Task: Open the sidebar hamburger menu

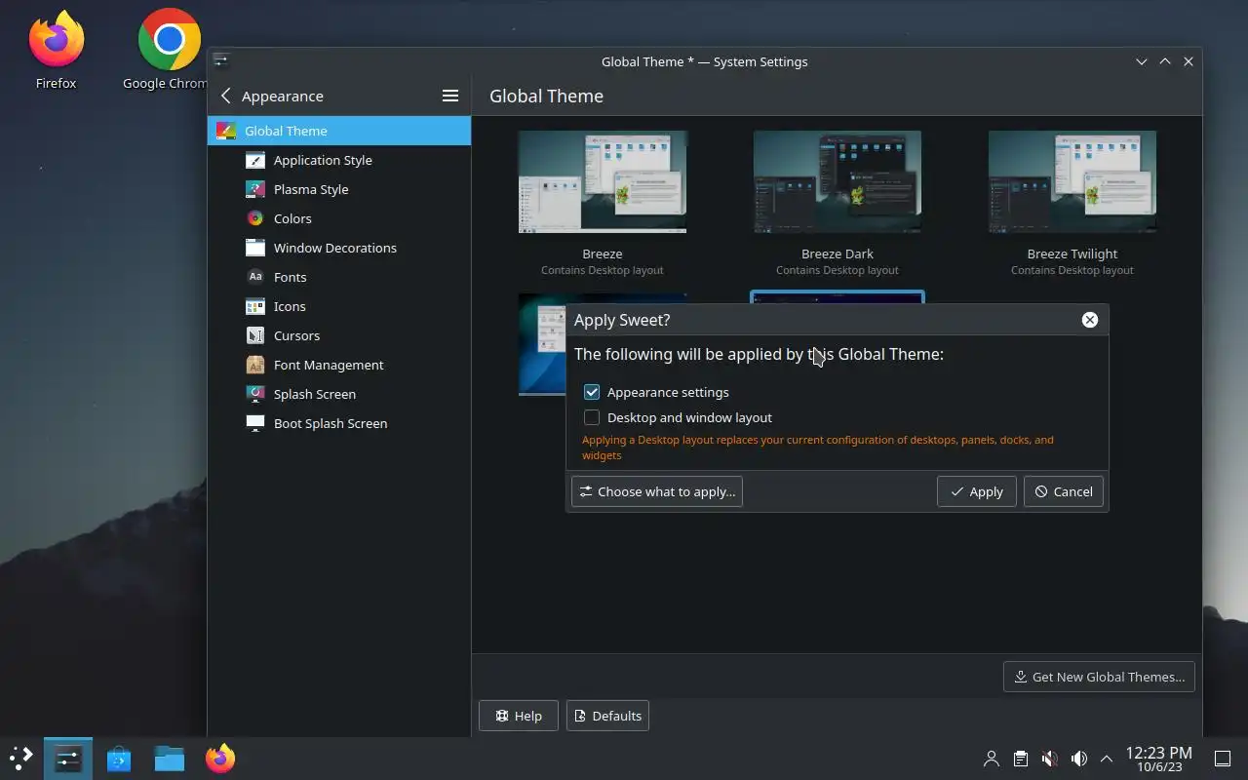Action: [x=450, y=96]
